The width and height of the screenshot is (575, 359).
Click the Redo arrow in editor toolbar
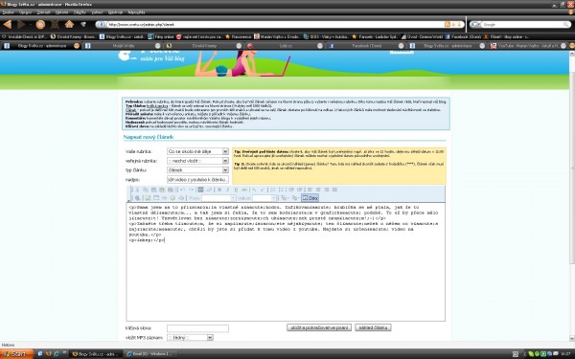(x=192, y=190)
